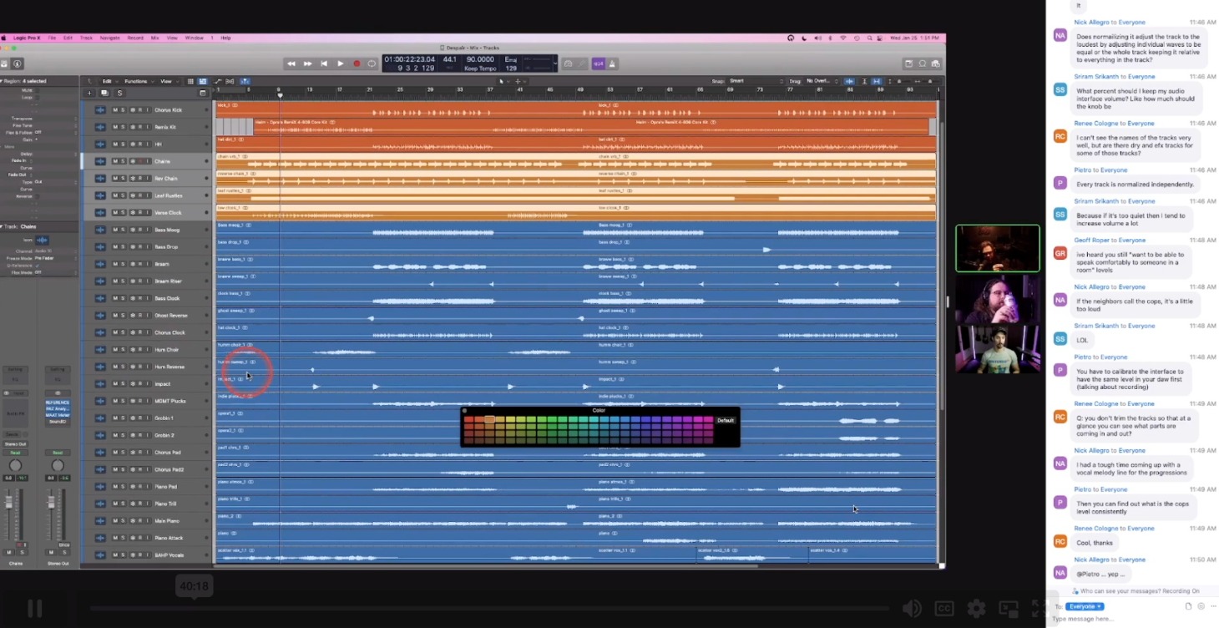
Task: Toggle the purple count-in button
Action: (599, 63)
